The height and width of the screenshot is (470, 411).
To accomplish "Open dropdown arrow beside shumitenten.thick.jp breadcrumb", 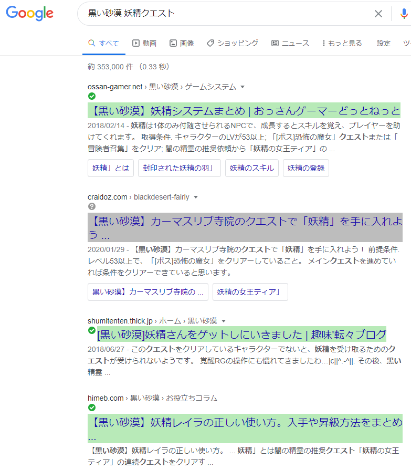I will pos(224,321).
